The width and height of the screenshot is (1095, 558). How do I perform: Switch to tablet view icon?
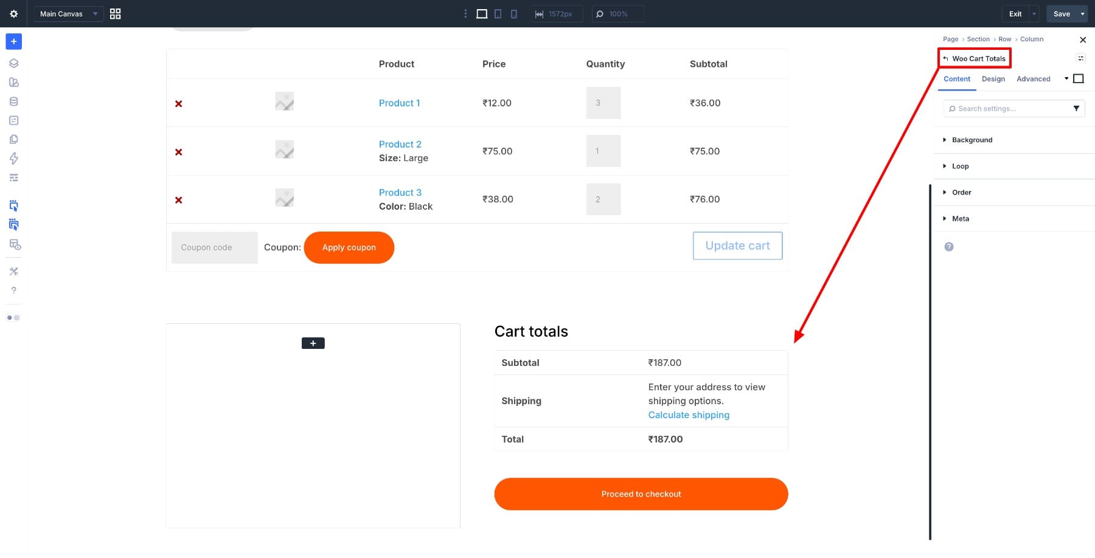tap(498, 13)
